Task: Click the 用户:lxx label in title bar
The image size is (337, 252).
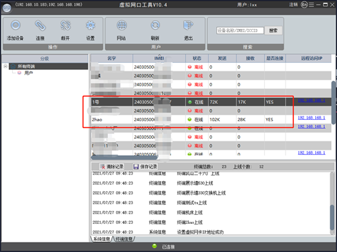Action: [x=247, y=5]
